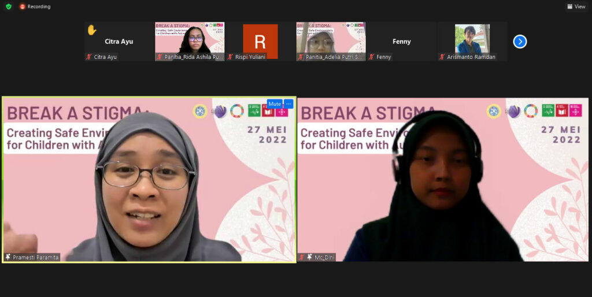Click muted mic icon beside Arismanto Ramdan
This screenshot has height=297, width=592.
click(442, 57)
